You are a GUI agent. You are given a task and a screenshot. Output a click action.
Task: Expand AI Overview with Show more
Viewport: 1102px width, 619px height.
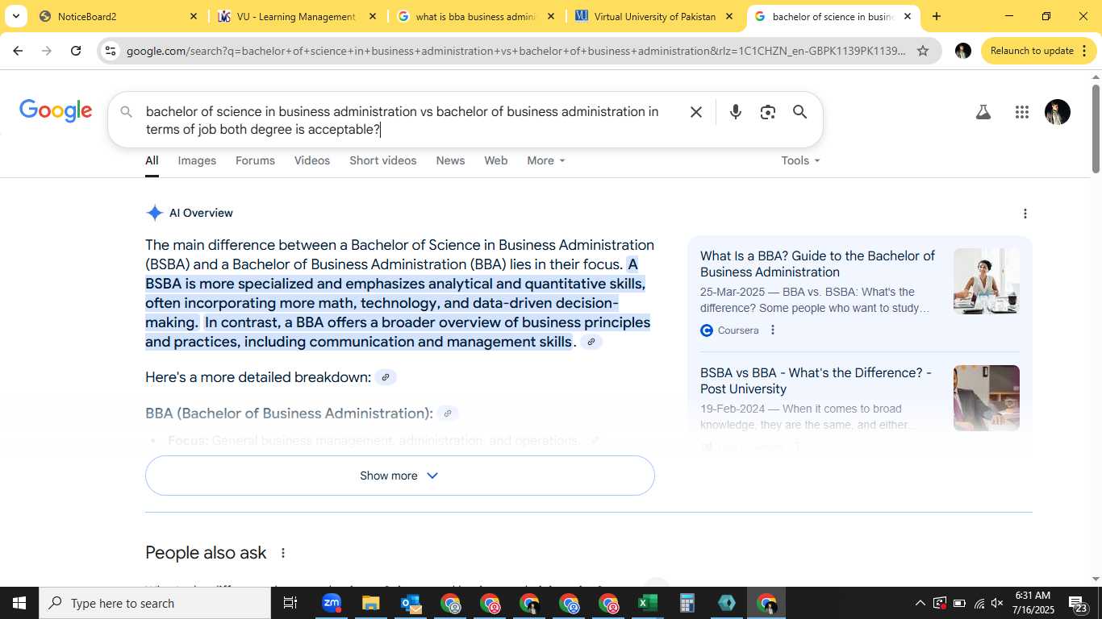click(399, 476)
